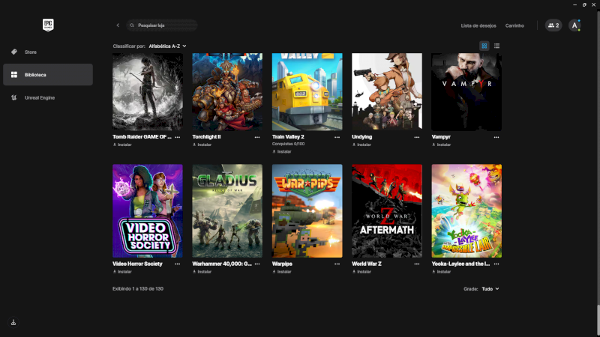Open the friends list button
Screen dimensions: 600x337
point(553,25)
